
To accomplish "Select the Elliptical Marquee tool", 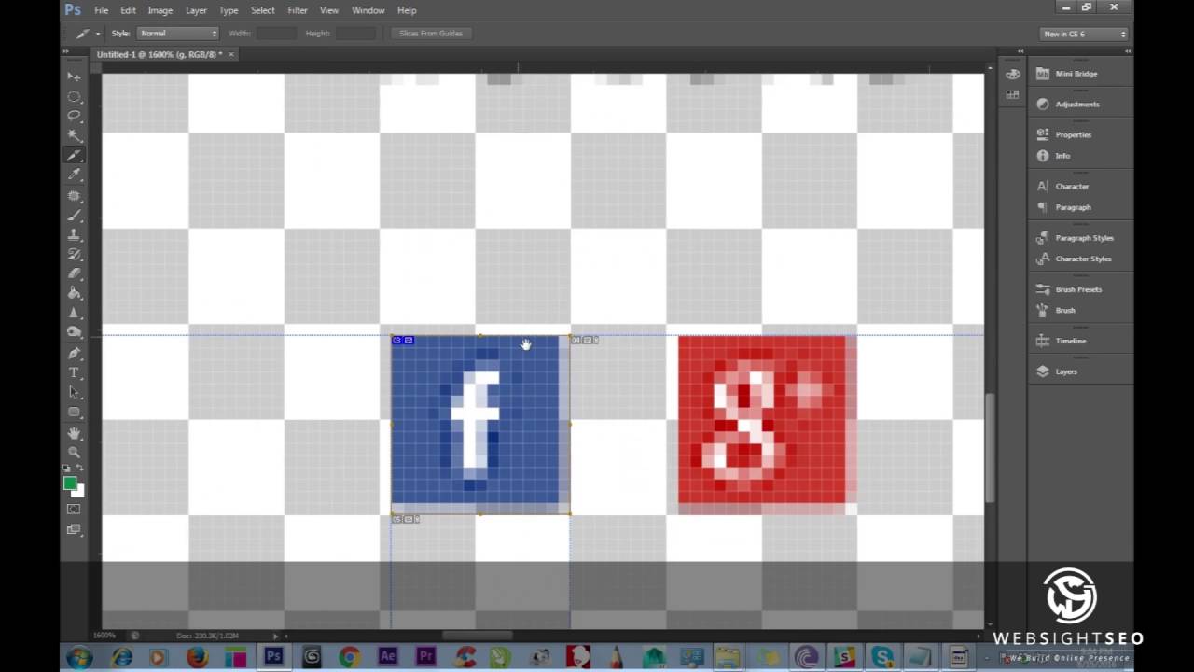I will pos(74,96).
